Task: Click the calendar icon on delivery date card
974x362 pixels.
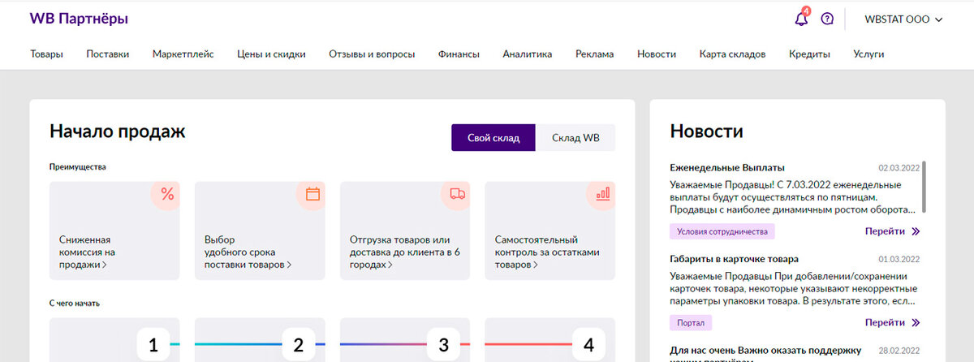Action: click(x=312, y=194)
